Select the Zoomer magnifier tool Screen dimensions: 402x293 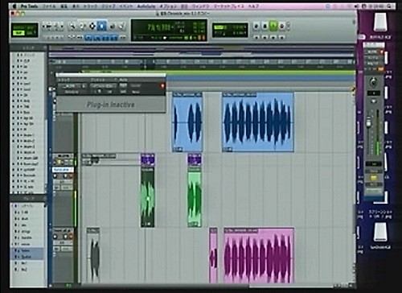tap(72, 26)
